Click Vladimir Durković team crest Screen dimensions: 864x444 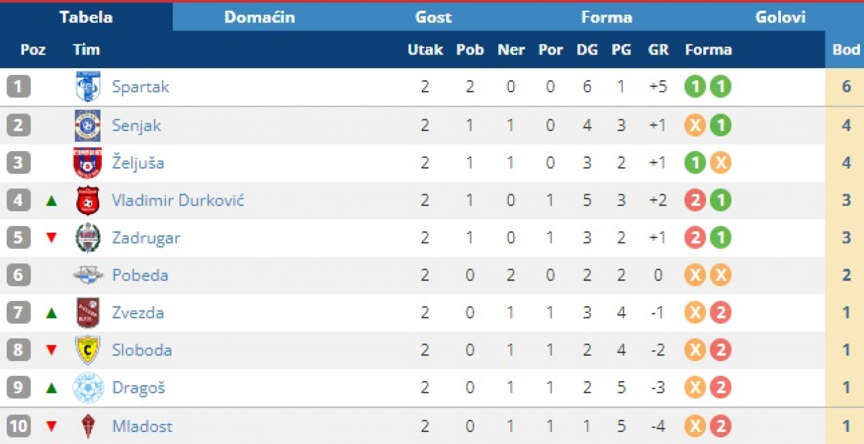[88, 200]
